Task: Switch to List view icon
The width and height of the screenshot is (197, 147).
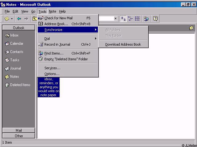Action: tap(137, 19)
